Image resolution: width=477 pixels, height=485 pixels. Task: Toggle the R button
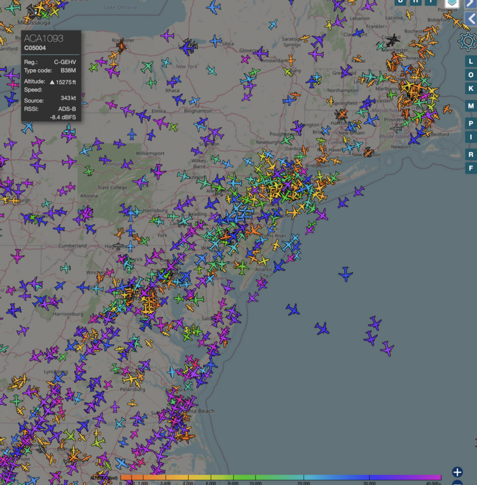tap(471, 154)
